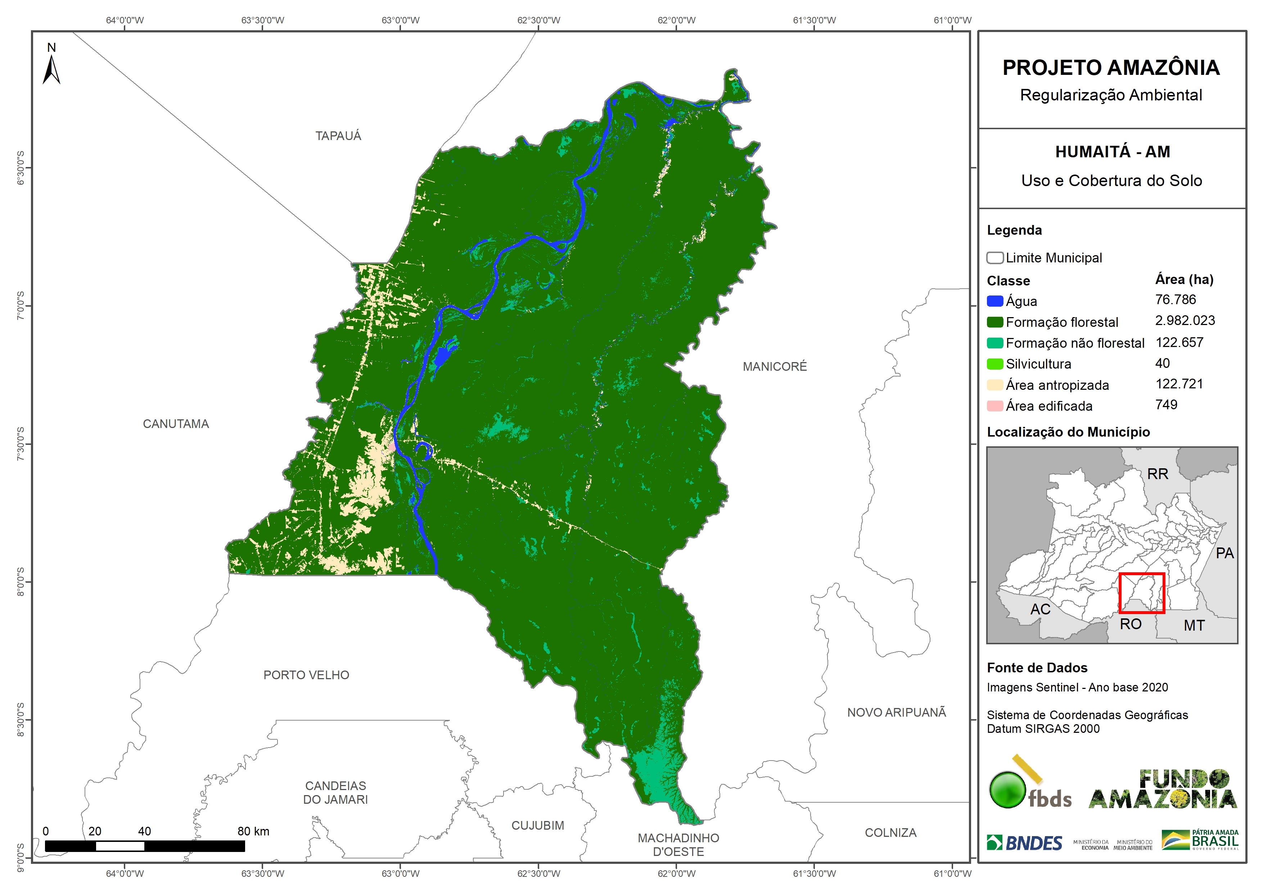Click the Área antropizada beige swatch
Viewport: 1263px width, 893px height.
coord(994,385)
